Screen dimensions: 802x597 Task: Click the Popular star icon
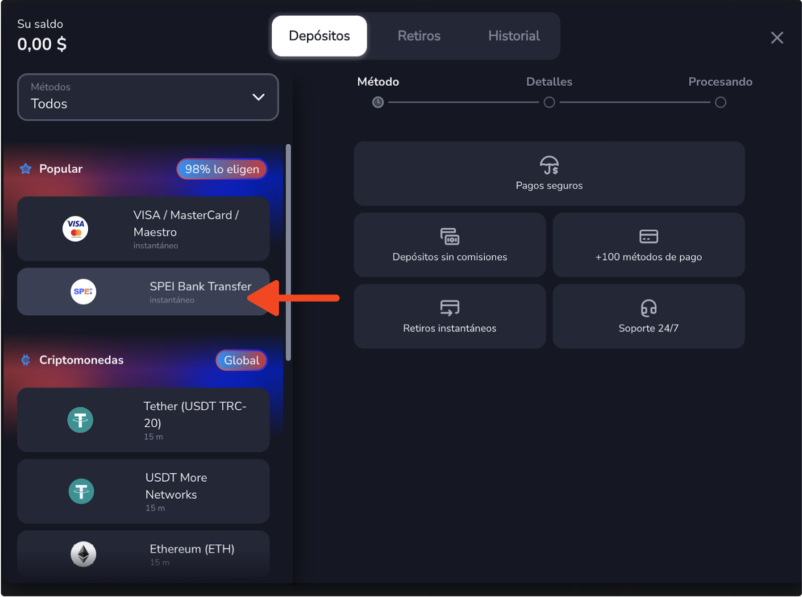point(26,169)
